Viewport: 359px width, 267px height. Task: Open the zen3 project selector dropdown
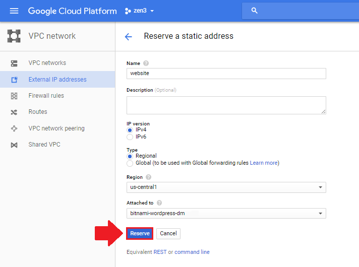click(x=139, y=11)
